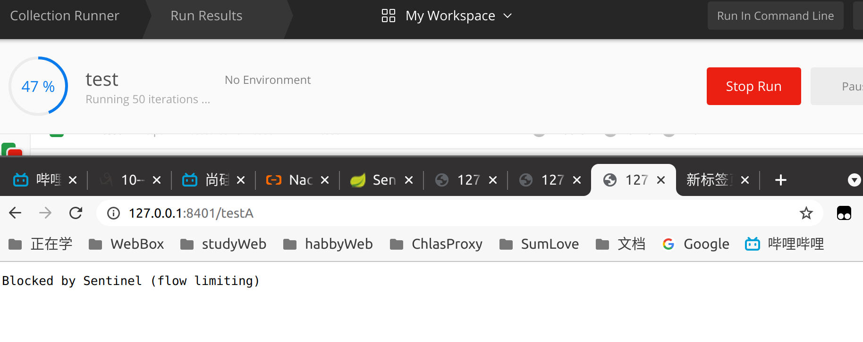
Task: Open the Google bookmark
Action: point(696,244)
